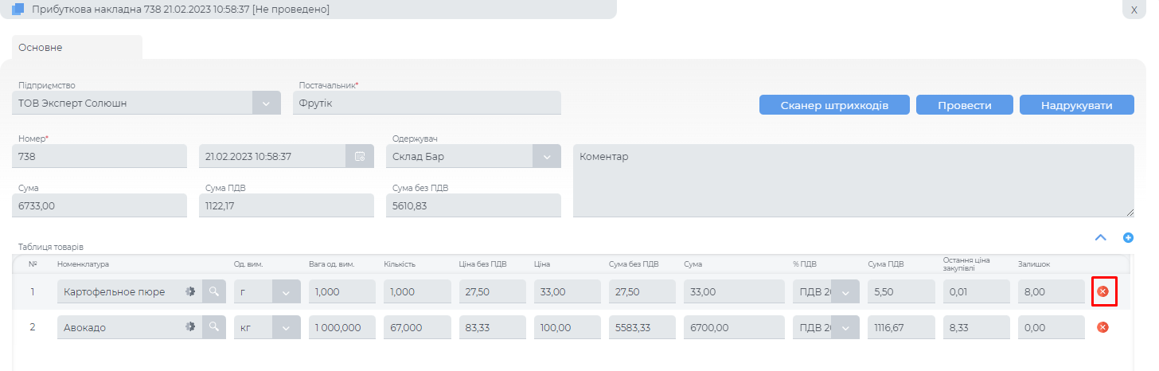
Task: Click the Сканер штрихкодів button
Action: pyautogui.click(x=833, y=105)
